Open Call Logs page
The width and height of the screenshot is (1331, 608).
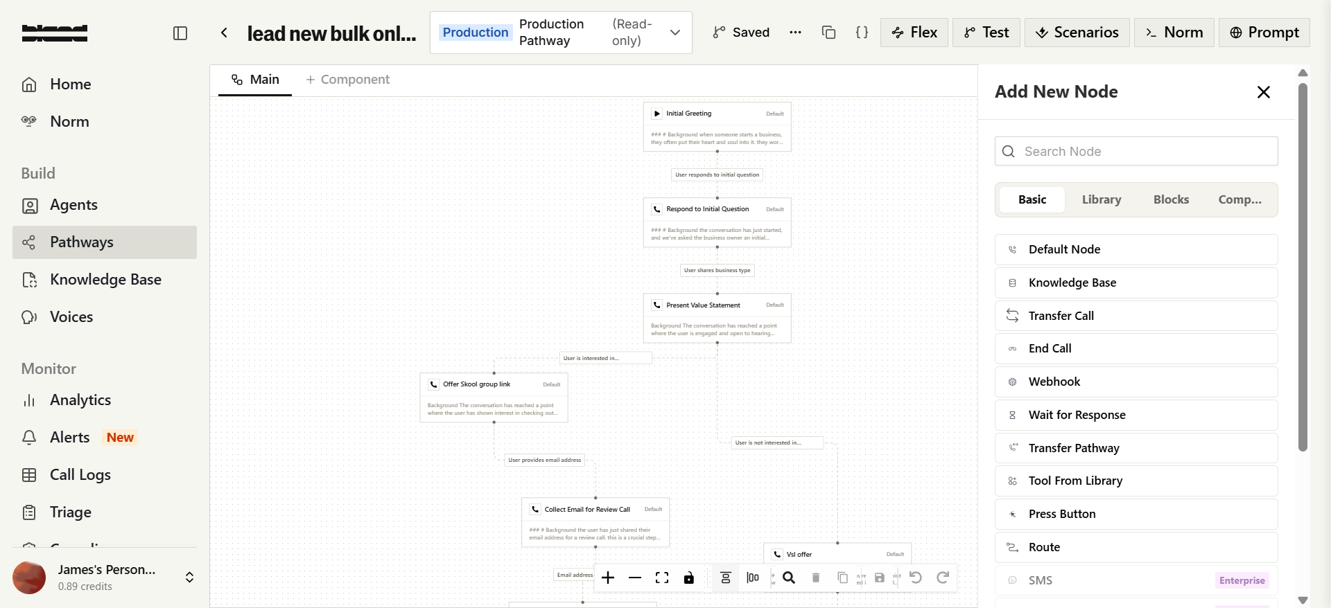(105, 475)
